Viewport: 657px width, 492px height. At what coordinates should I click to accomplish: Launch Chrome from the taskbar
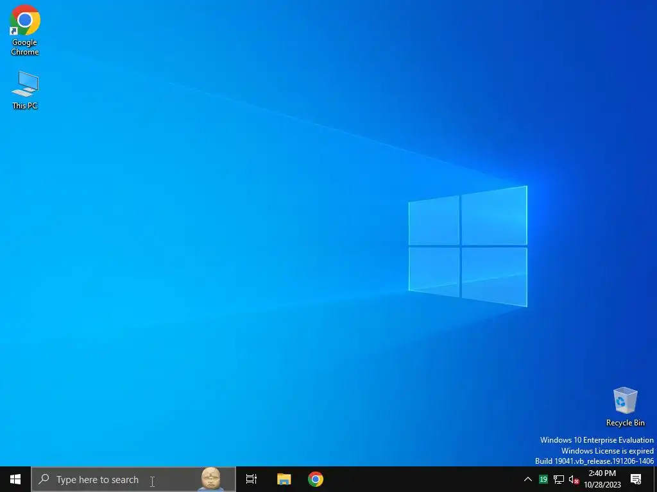tap(316, 479)
